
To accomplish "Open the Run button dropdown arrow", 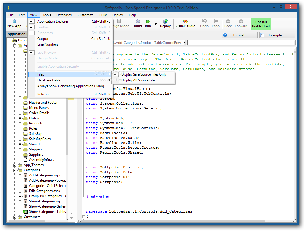I will pos(155,24).
